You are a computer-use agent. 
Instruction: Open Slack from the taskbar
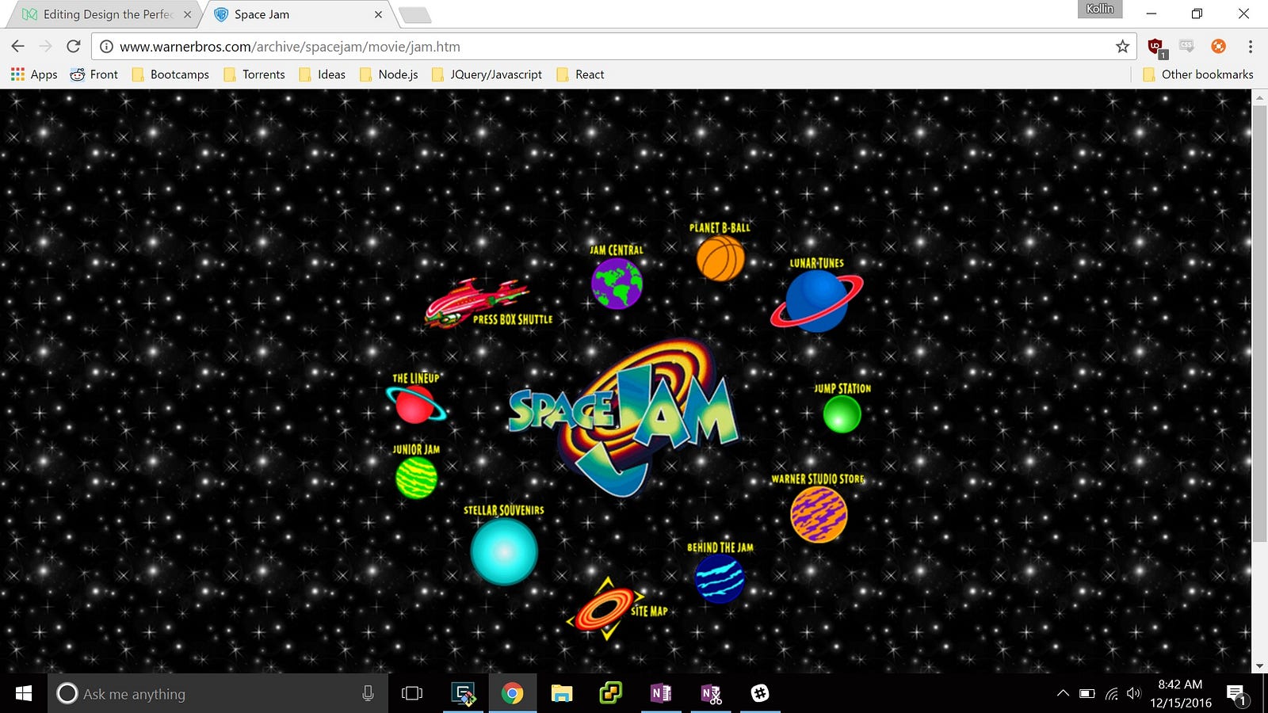click(760, 693)
